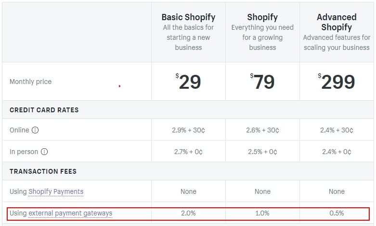Select the Shopify plan column heading

coord(262,18)
